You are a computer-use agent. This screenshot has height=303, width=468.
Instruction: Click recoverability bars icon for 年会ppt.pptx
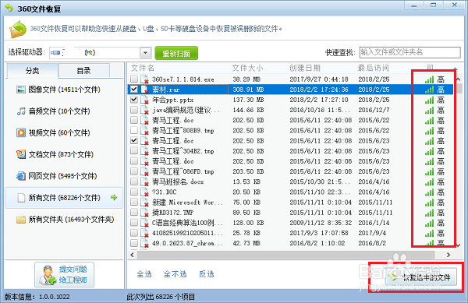click(x=430, y=100)
